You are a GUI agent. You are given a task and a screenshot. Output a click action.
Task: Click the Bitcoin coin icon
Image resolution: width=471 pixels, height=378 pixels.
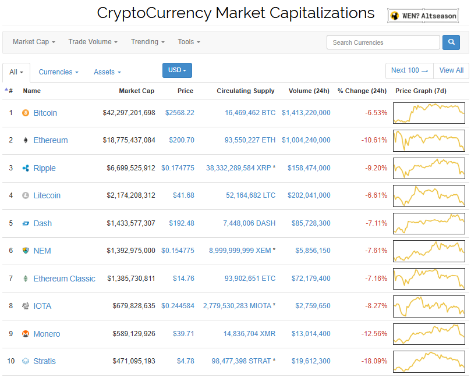click(26, 113)
